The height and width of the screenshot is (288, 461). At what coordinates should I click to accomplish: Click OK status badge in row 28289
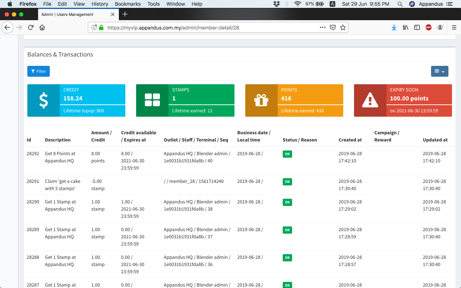287,230
